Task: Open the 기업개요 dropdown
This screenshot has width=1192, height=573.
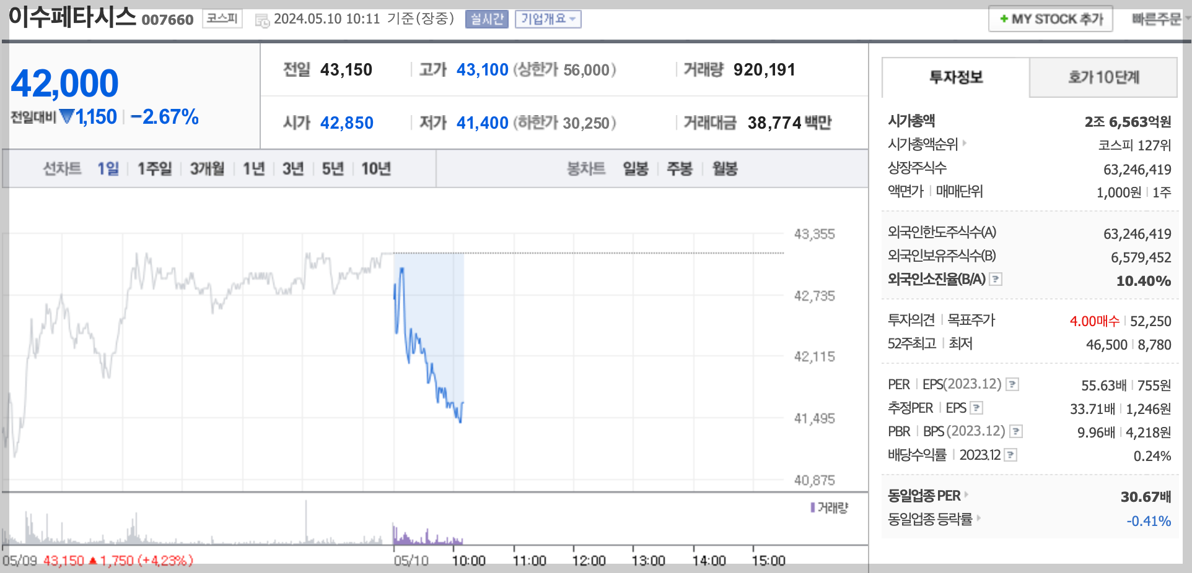Action: coord(548,19)
